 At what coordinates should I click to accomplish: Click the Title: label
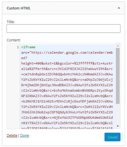(11, 22)
